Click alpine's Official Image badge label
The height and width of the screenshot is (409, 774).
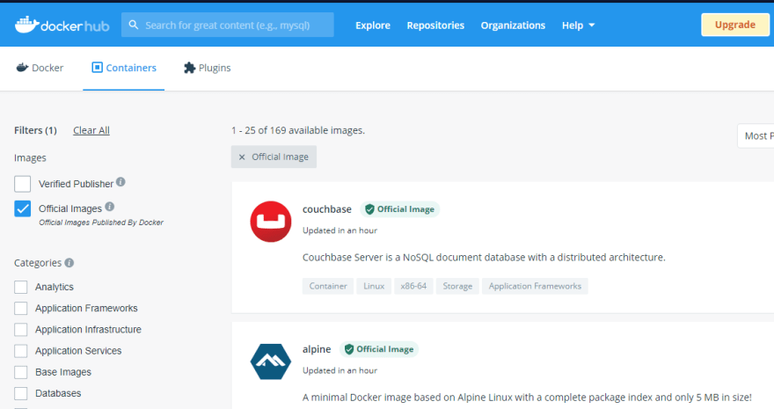pyautogui.click(x=385, y=349)
